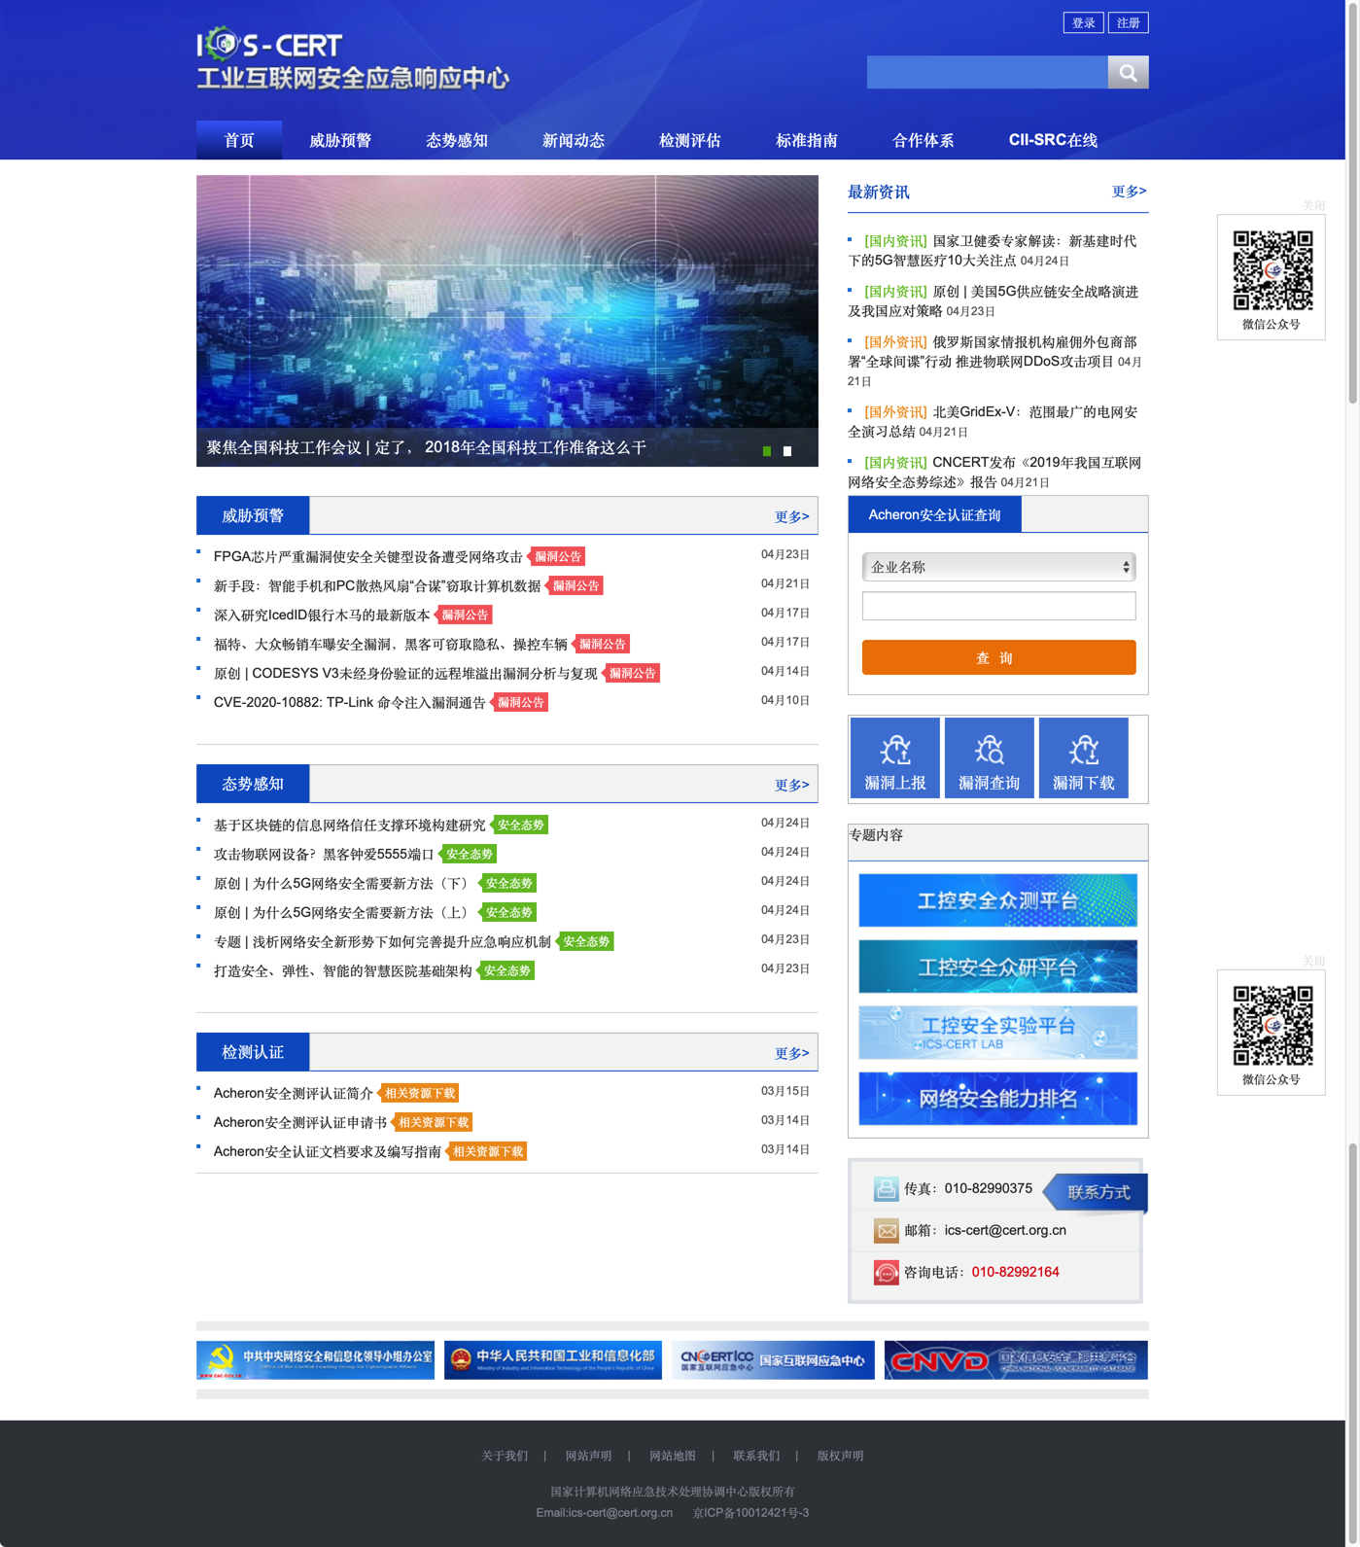Open the 企业名称 dropdown
Image resolution: width=1360 pixels, height=1547 pixels.
pos(998,567)
